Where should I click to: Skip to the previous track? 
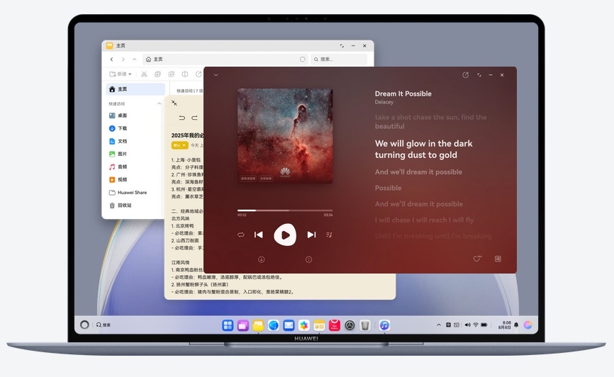(259, 235)
